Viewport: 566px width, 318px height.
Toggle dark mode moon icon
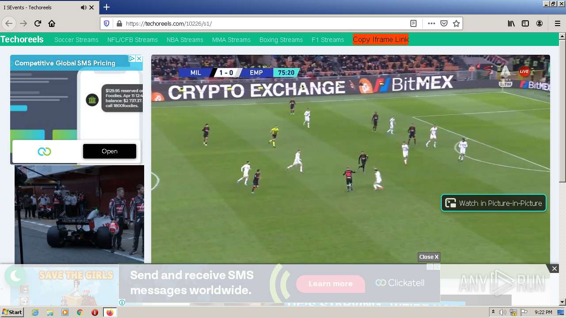click(x=15, y=276)
